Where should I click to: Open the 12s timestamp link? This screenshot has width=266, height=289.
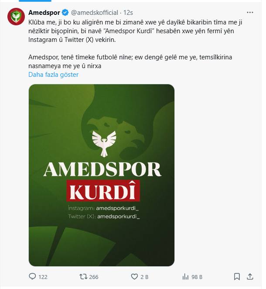point(128,13)
